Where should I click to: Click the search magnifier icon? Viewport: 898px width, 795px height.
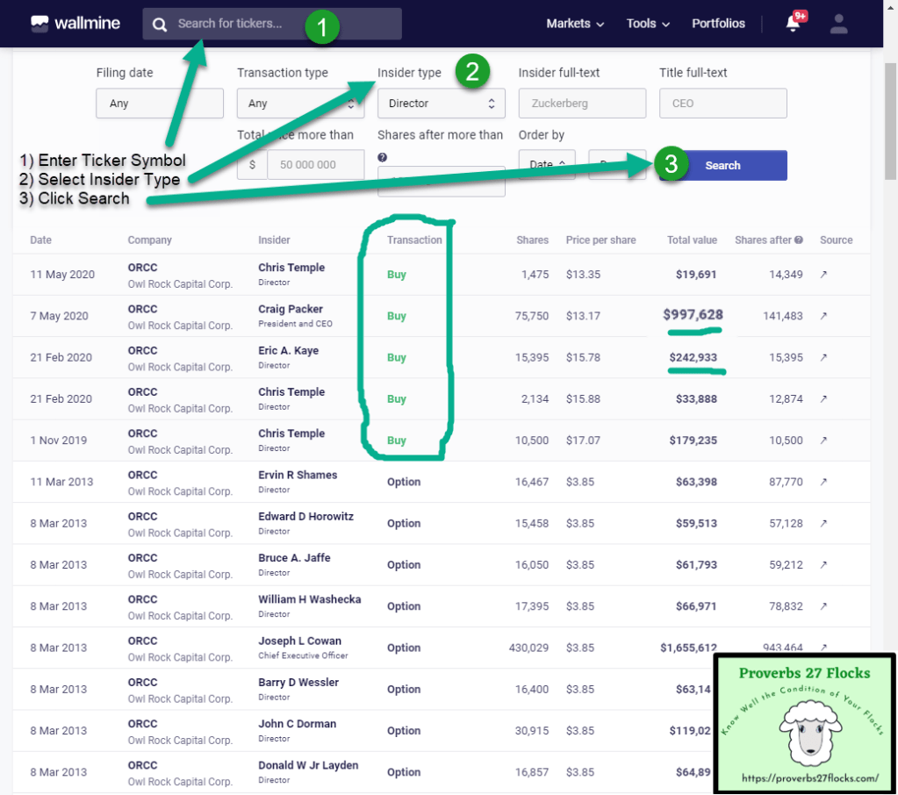pos(160,25)
